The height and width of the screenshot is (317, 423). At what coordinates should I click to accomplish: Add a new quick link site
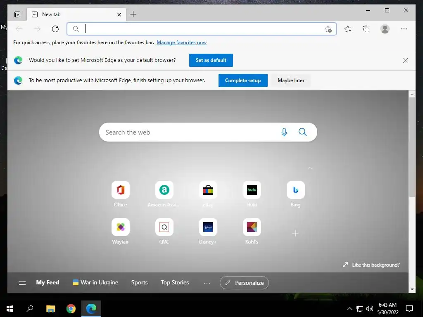(x=295, y=233)
